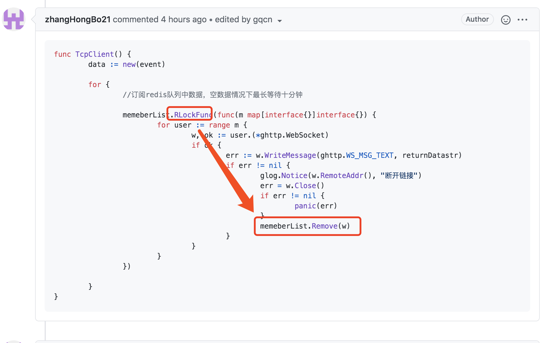Expand the 'edited by gqcn' edit history

pos(280,21)
